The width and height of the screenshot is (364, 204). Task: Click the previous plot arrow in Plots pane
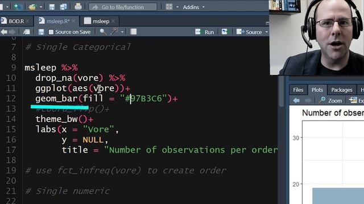(296, 100)
